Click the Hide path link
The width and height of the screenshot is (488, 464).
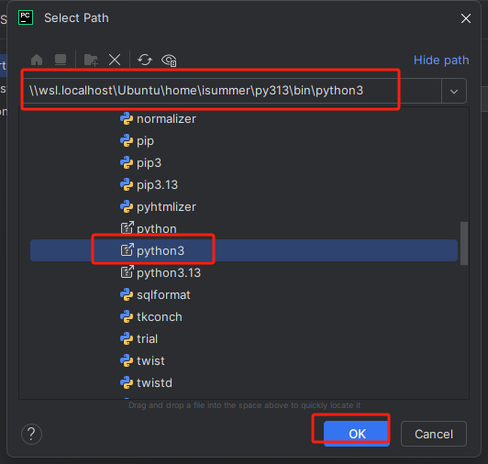tap(441, 60)
